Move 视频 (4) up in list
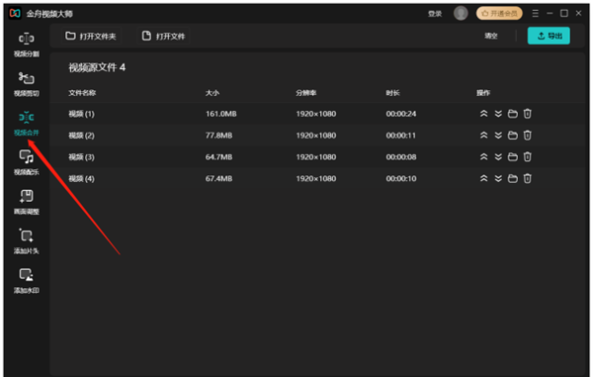 [x=483, y=178]
